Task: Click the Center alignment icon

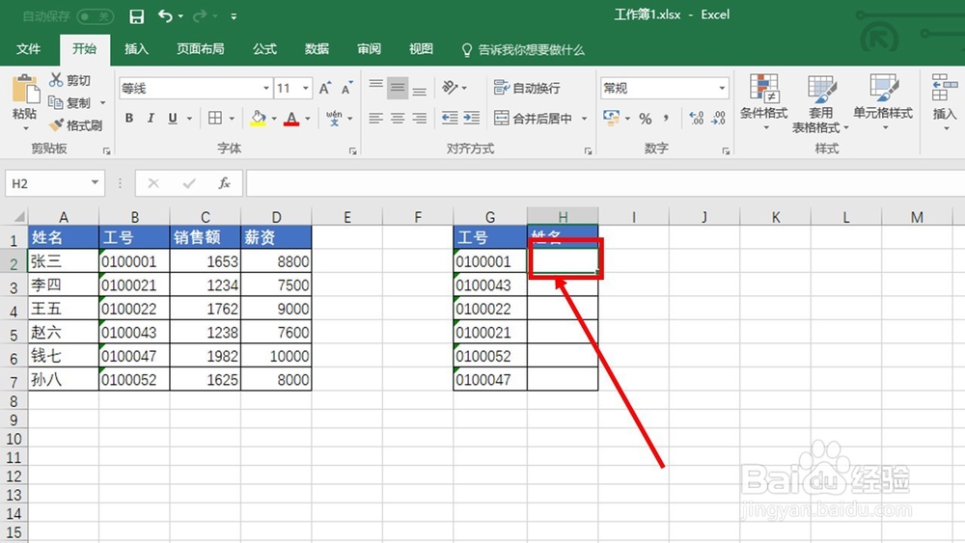Action: 398,118
